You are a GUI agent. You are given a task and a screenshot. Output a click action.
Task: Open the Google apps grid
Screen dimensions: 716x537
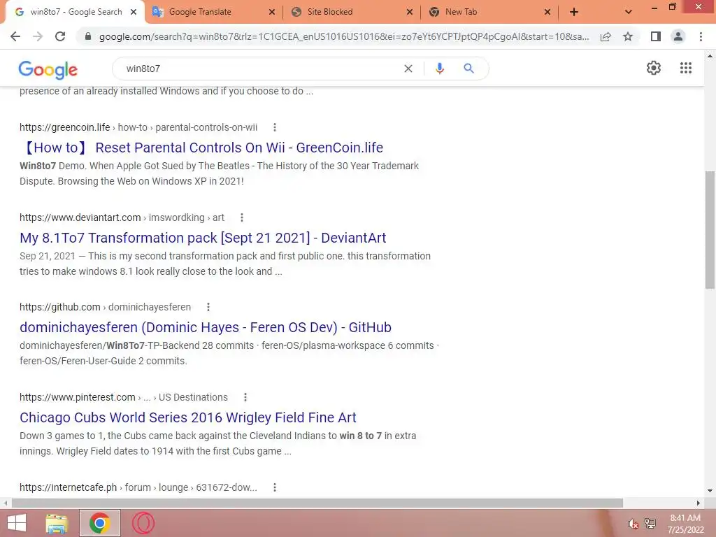click(x=686, y=68)
